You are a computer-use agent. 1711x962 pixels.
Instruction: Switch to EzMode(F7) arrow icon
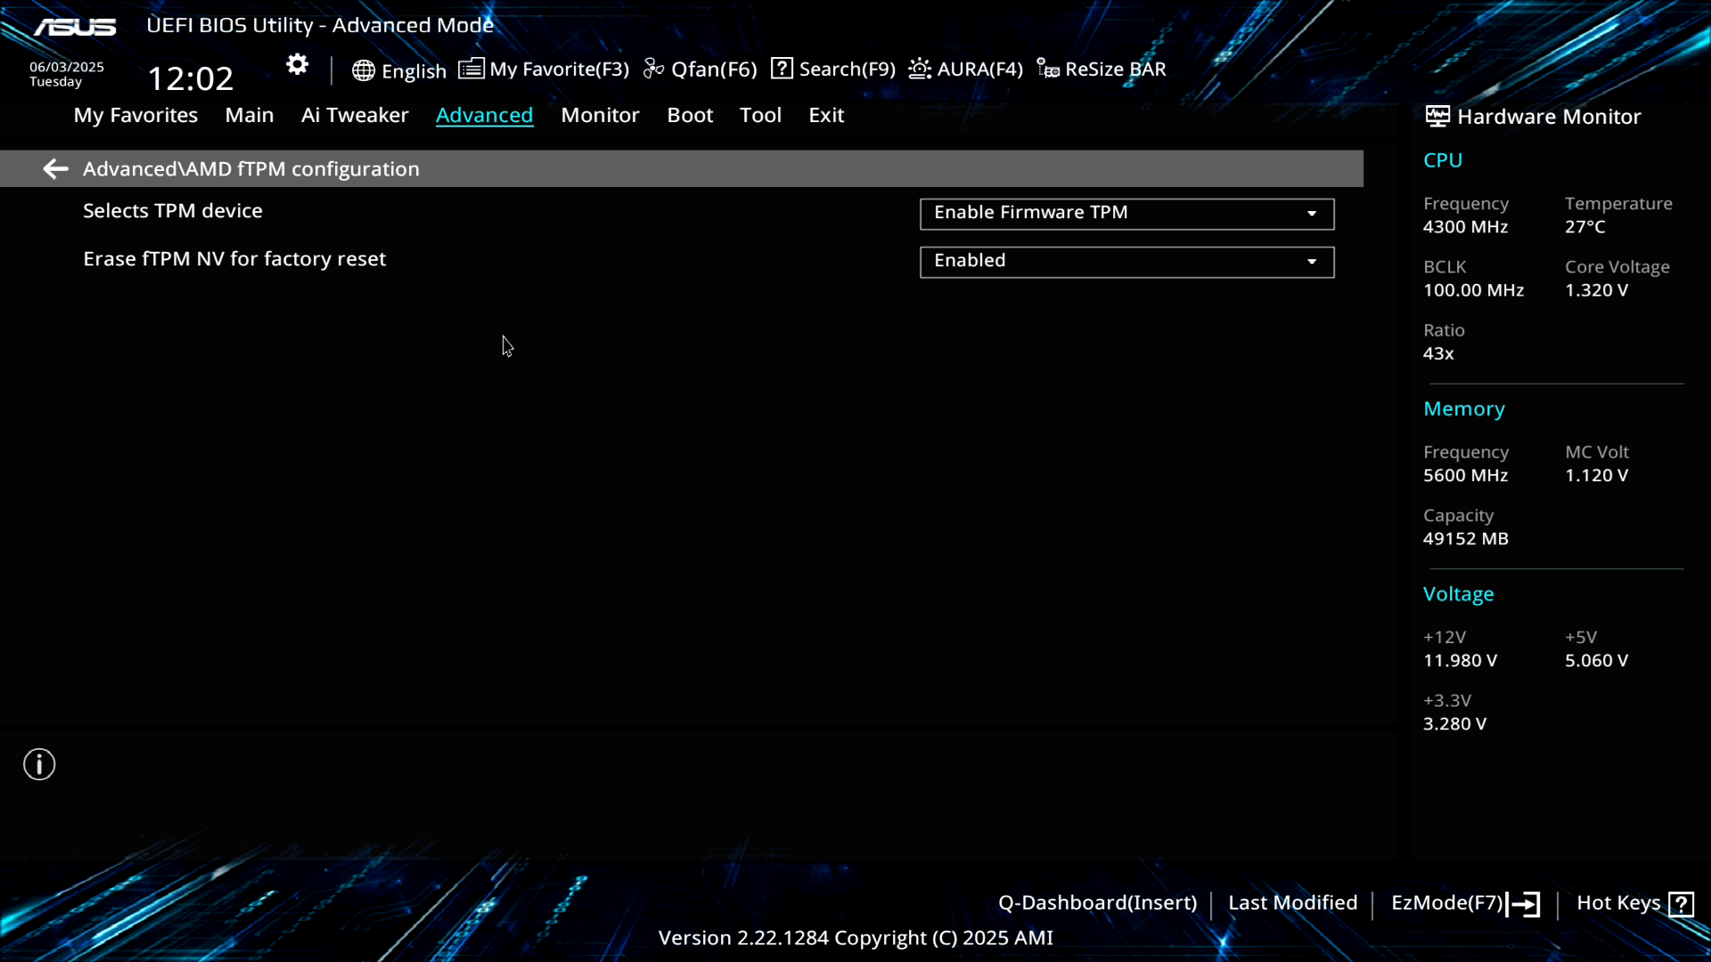[x=1524, y=904]
